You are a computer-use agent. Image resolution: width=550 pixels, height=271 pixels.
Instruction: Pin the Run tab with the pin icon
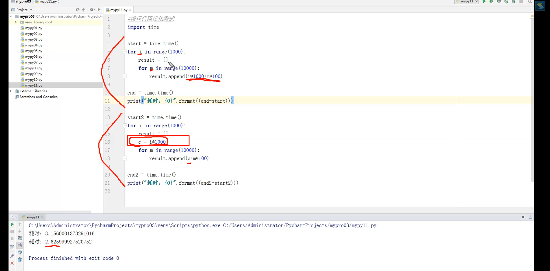(x=12, y=256)
